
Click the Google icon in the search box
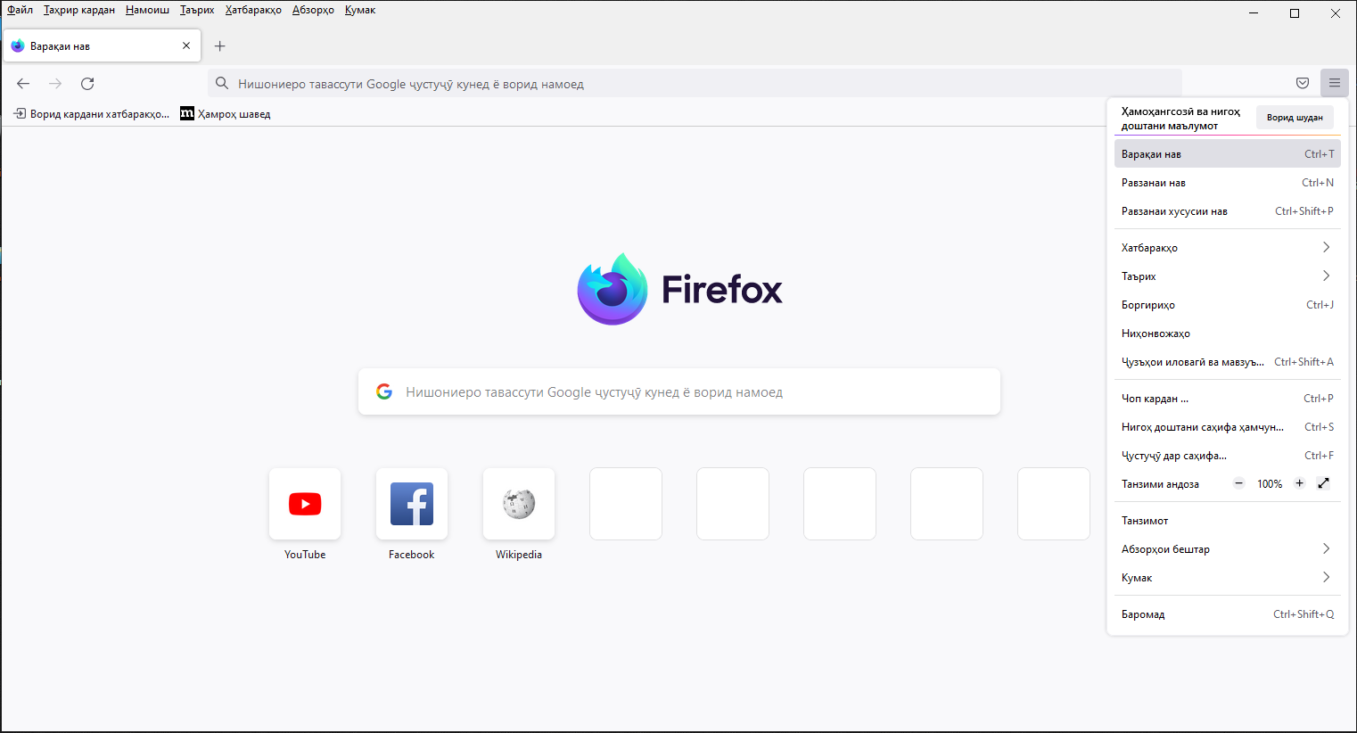click(x=384, y=391)
